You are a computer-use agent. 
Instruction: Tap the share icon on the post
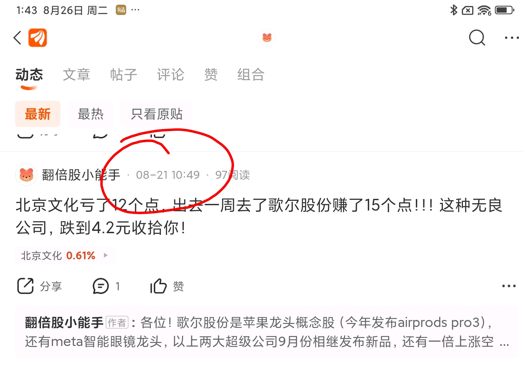click(25, 286)
